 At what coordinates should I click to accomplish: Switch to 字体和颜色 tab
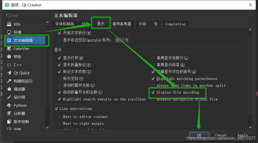65,24
